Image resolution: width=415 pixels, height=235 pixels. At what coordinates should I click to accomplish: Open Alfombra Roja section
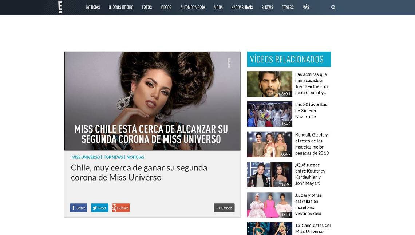[193, 7]
